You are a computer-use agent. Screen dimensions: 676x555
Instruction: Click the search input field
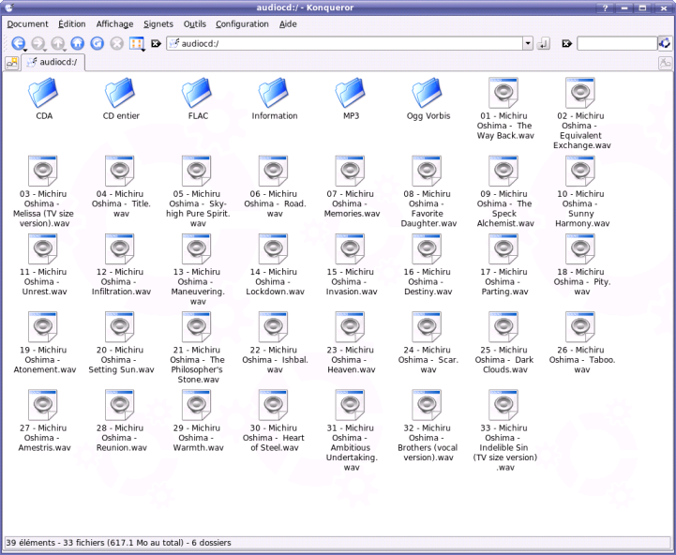pos(616,44)
